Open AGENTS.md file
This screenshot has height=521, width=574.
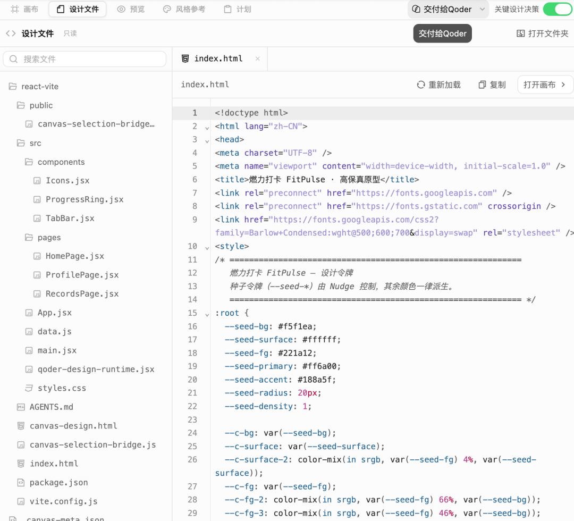pyautogui.click(x=45, y=407)
